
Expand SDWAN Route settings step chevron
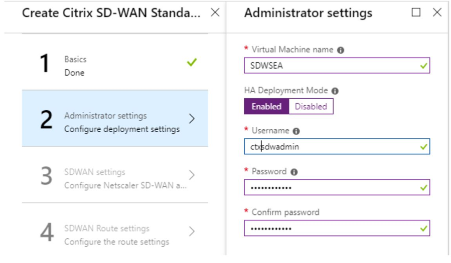click(192, 231)
